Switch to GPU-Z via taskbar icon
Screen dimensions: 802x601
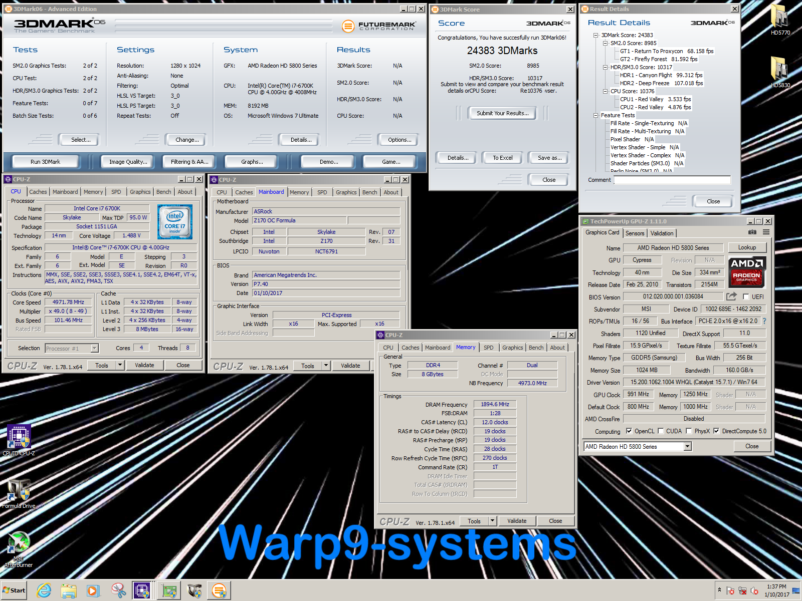(170, 590)
